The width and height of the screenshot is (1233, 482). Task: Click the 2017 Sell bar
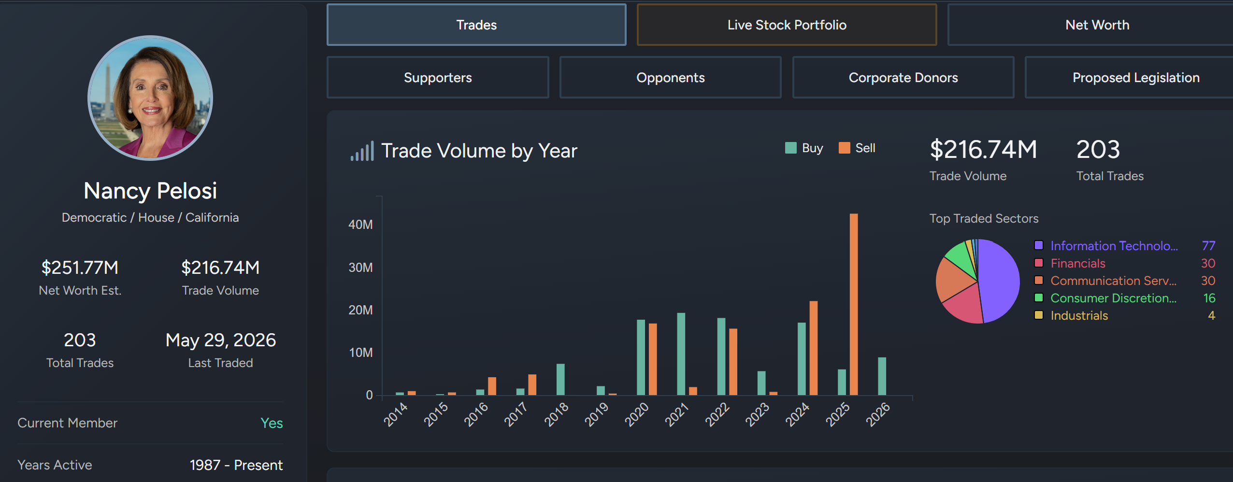532,384
